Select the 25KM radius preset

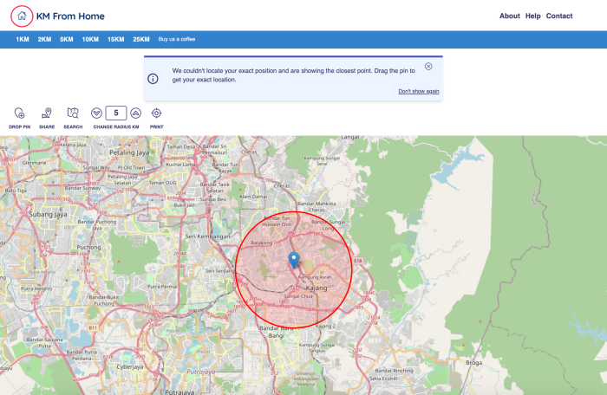coord(141,39)
